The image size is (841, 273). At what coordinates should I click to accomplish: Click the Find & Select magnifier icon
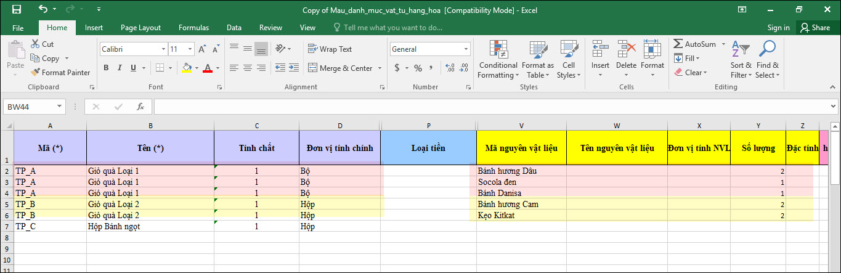click(767, 49)
